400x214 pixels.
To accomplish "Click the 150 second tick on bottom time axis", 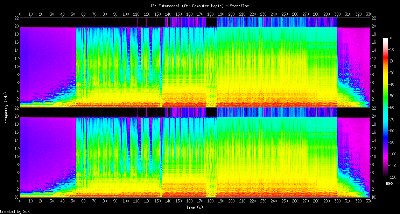I will (x=179, y=202).
